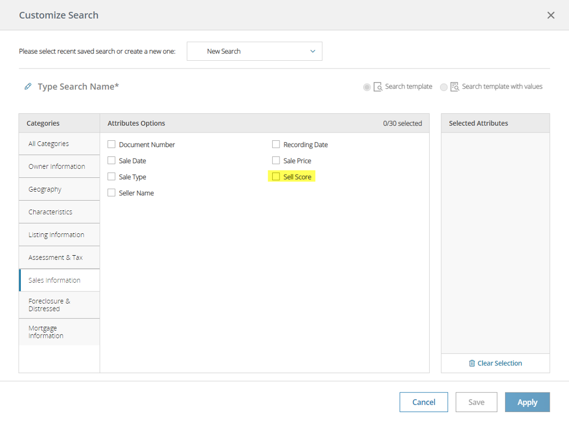569x423 pixels.
Task: Click Clear Selection in Selected Attributes panel
Action: pyautogui.click(x=499, y=363)
